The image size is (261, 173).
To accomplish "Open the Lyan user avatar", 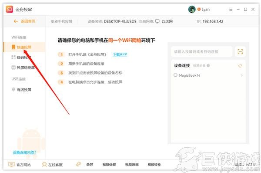I will click(192, 9).
